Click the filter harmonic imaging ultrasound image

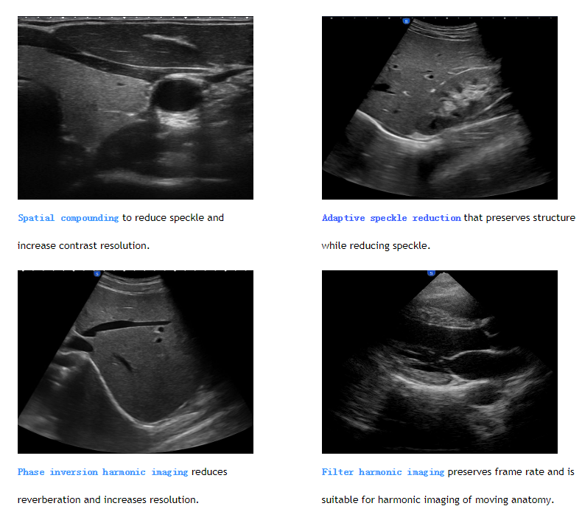pos(440,362)
